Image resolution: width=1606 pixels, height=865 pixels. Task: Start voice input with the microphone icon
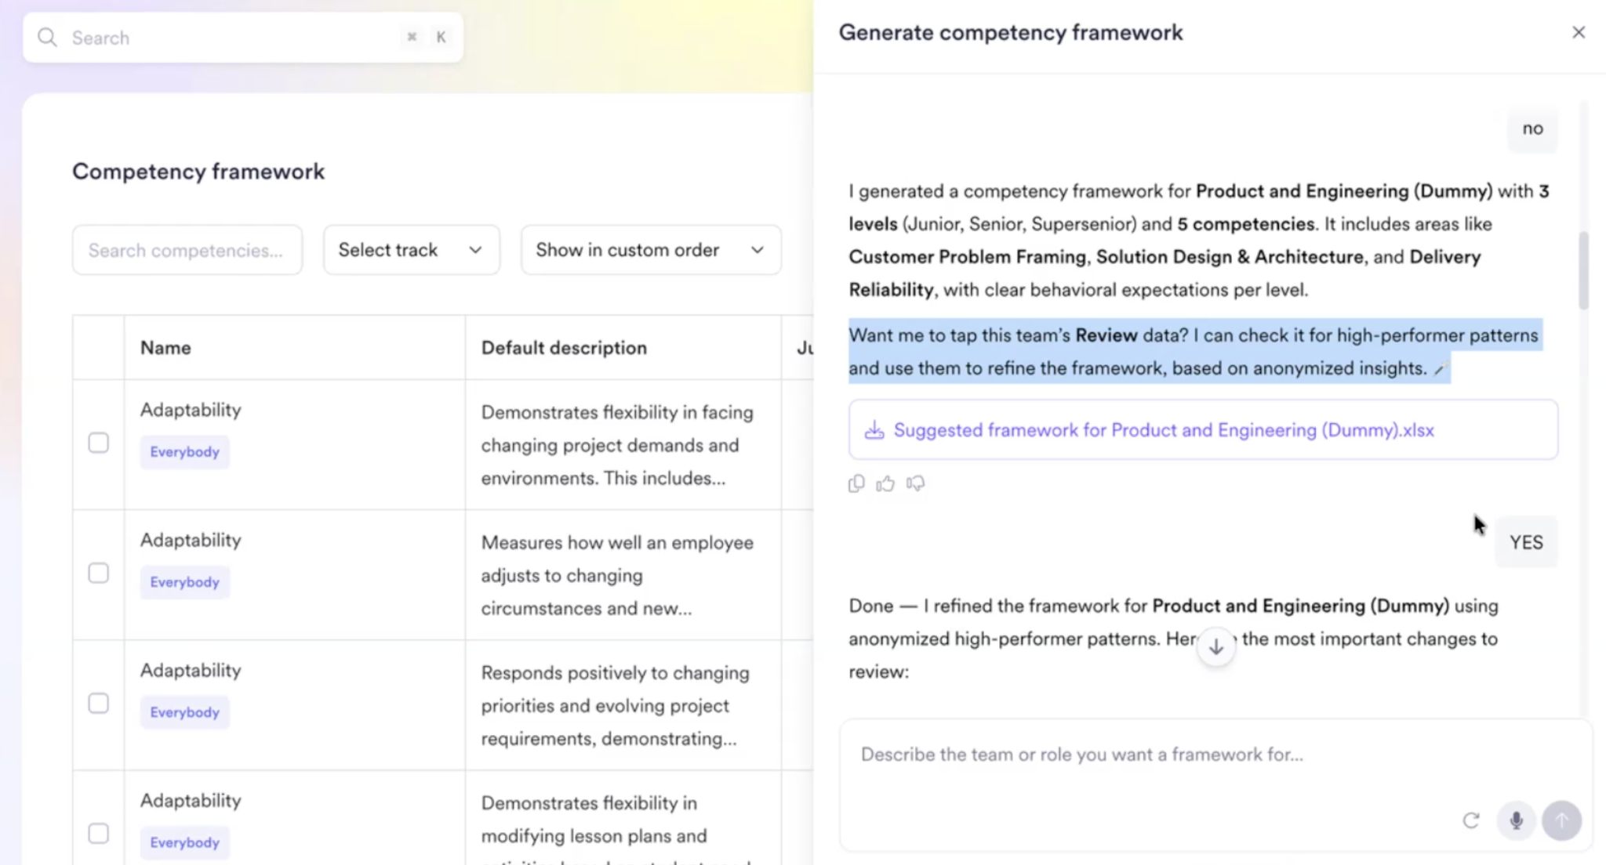coord(1517,820)
